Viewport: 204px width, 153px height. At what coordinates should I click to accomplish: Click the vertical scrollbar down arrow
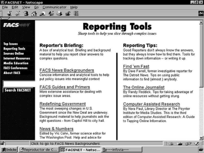click(201, 138)
